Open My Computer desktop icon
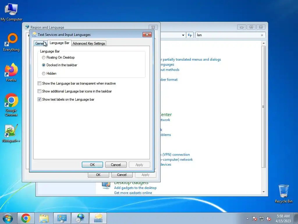Image resolution: width=298 pixels, height=224 pixels. (11, 12)
